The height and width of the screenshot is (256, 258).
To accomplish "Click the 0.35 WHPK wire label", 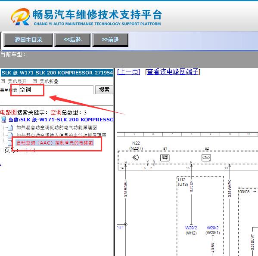I will click(x=230, y=188).
